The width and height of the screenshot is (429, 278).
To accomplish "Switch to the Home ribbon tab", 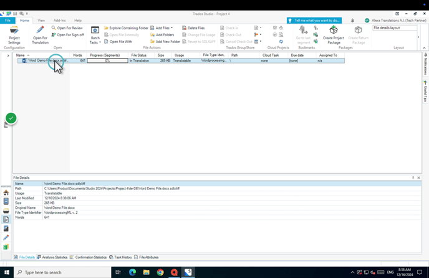I will pos(24,20).
